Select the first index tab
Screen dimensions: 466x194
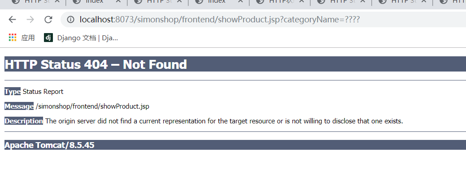pos(92,1)
